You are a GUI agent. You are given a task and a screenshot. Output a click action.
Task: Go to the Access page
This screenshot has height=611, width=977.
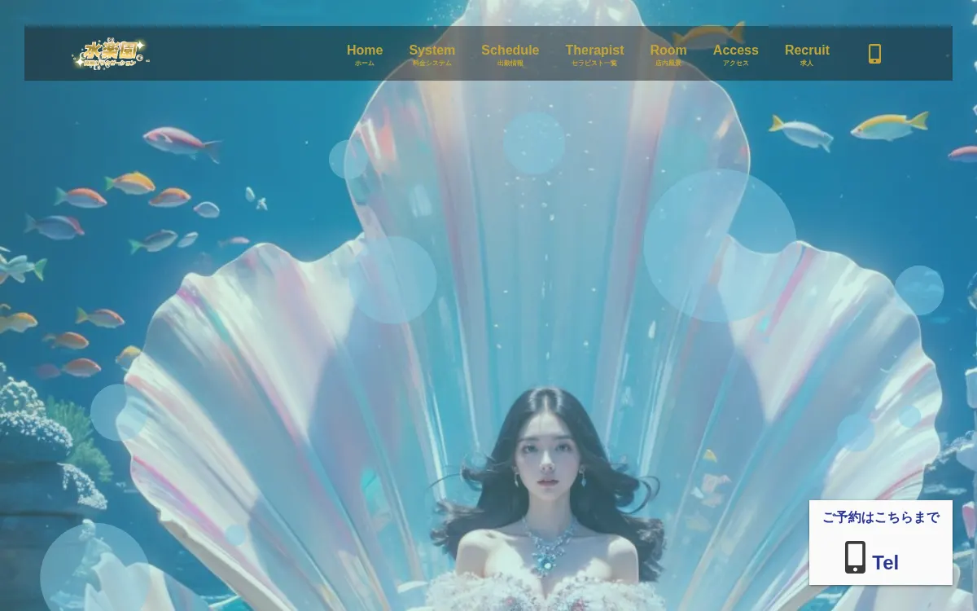pos(735,55)
